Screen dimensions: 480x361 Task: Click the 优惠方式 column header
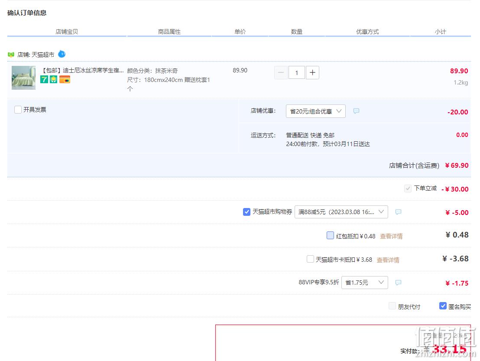coord(367,32)
